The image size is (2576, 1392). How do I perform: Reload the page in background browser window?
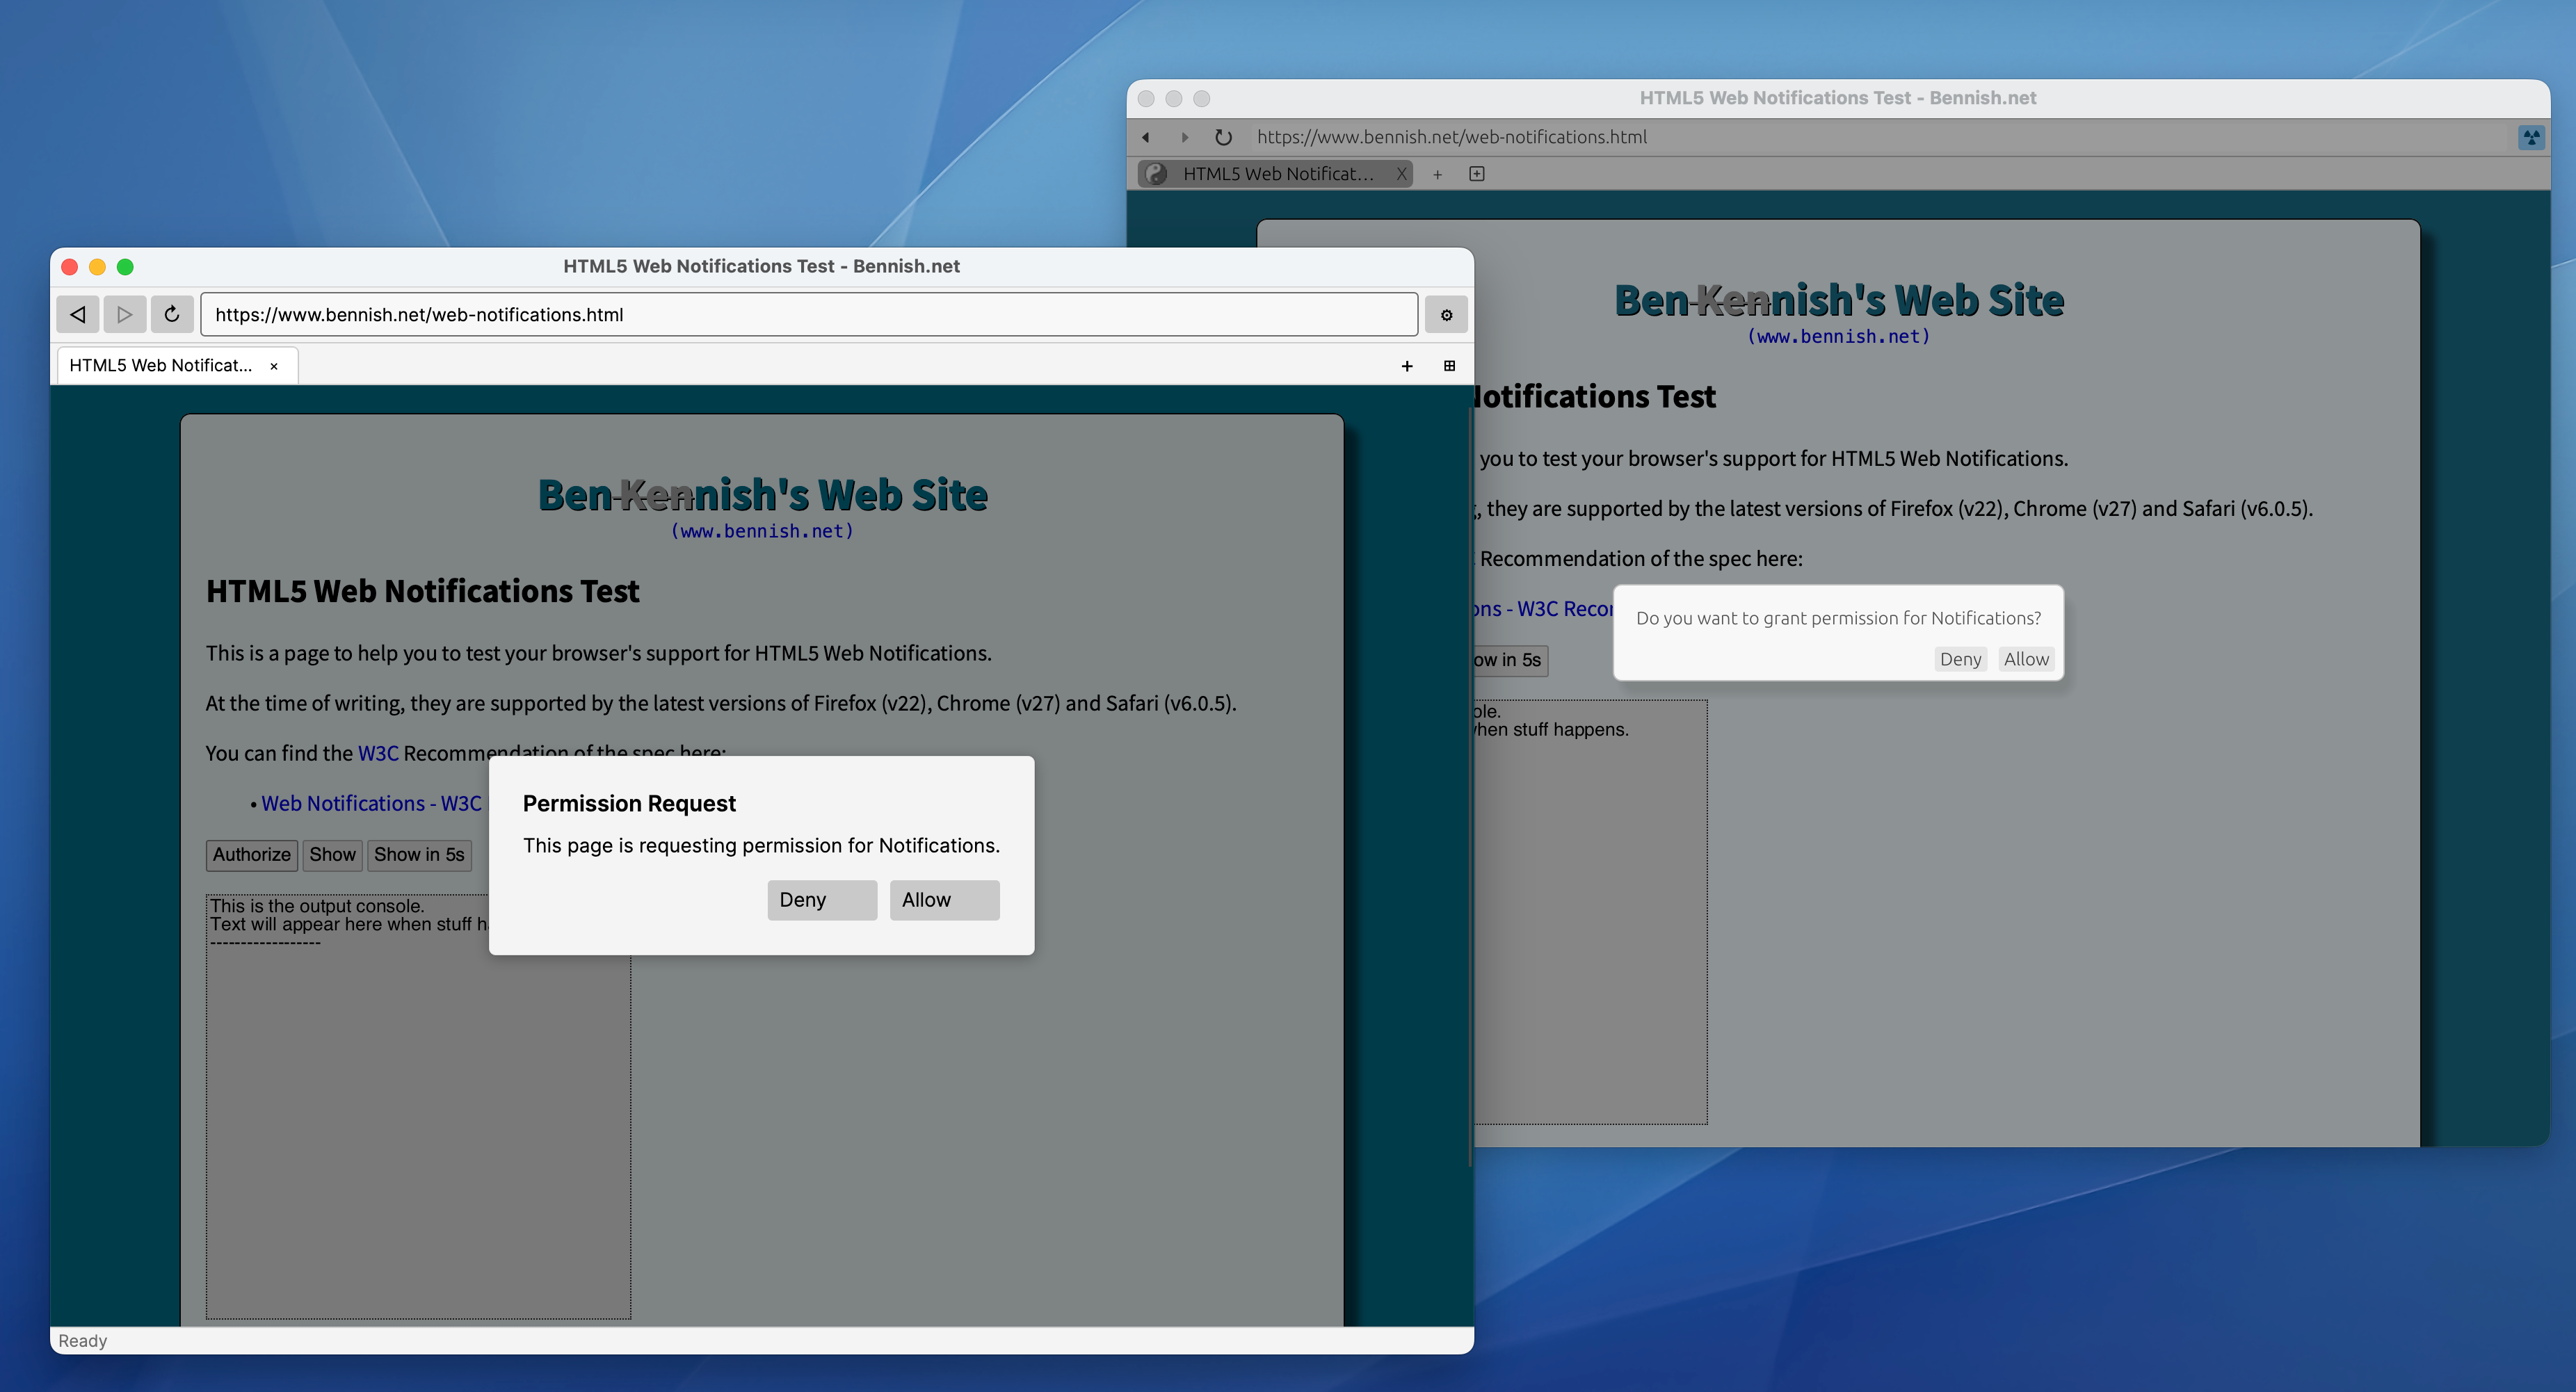click(1223, 137)
